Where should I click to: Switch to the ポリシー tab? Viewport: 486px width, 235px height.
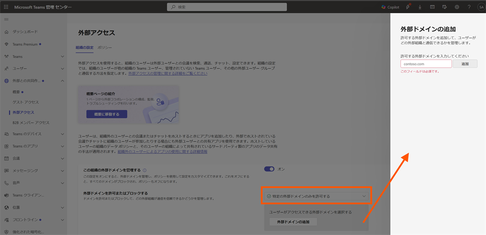tap(105, 48)
